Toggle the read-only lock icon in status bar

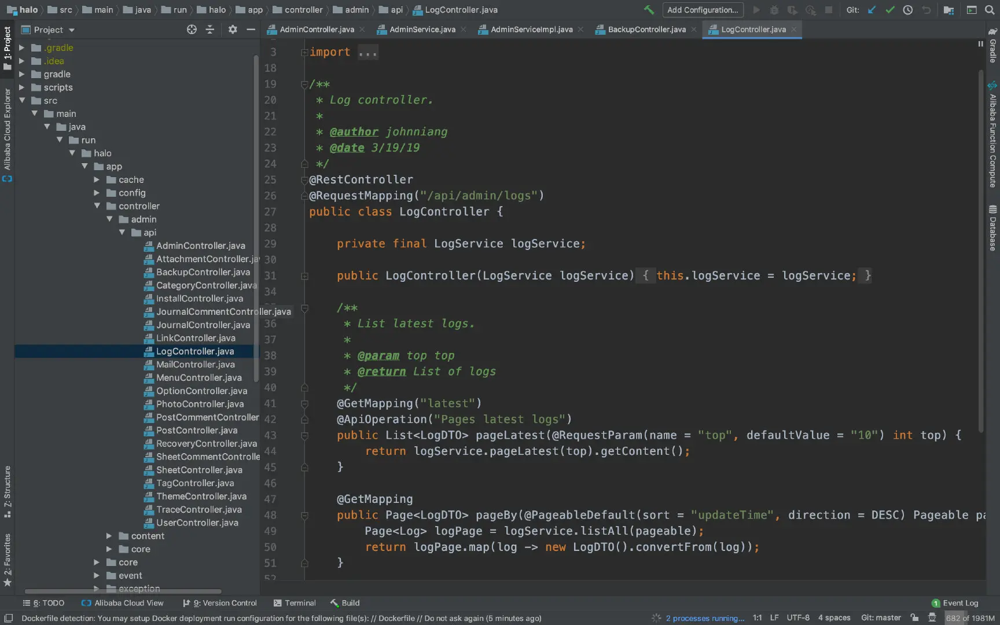click(x=914, y=618)
